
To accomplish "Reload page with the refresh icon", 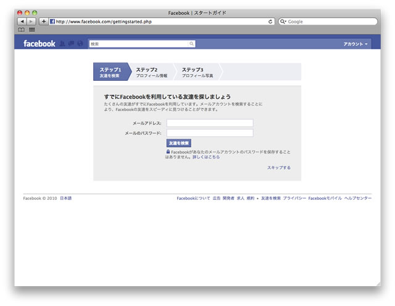I will [x=270, y=22].
